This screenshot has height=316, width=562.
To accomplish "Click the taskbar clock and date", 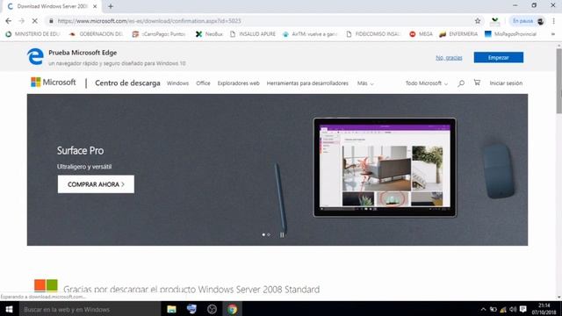I will (x=544, y=309).
